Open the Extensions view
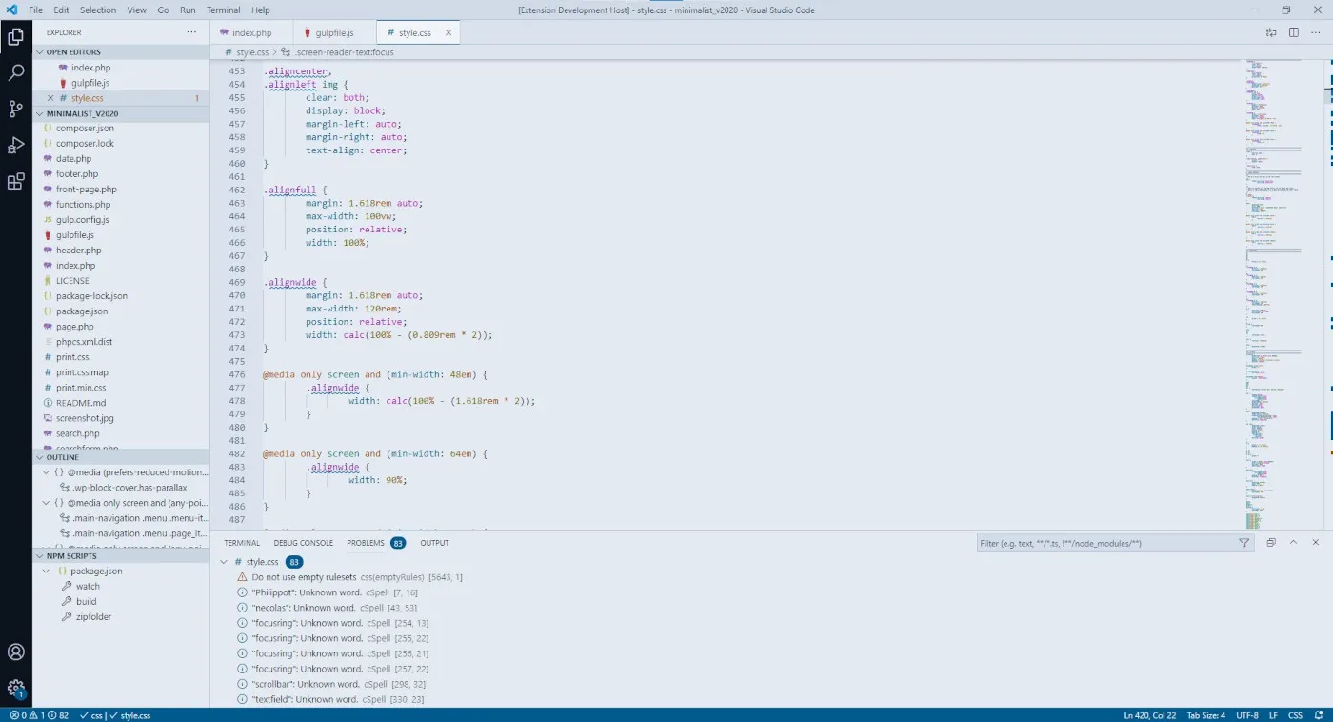 (16, 182)
